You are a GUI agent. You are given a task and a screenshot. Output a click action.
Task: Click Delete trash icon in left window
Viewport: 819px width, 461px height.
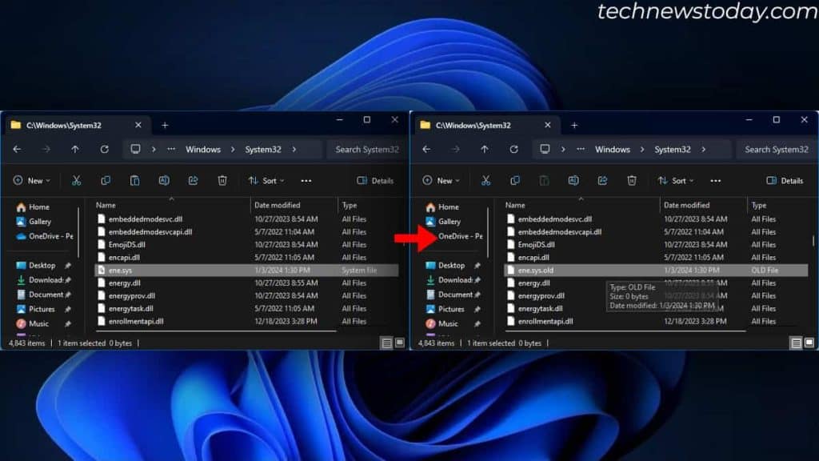click(222, 180)
